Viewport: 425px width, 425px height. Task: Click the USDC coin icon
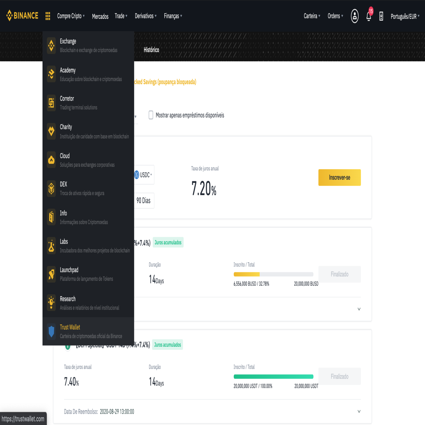137,175
